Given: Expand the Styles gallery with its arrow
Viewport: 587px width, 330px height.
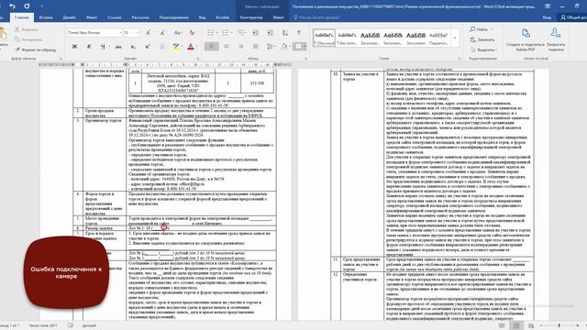Looking at the screenshot, I should point(455,38).
